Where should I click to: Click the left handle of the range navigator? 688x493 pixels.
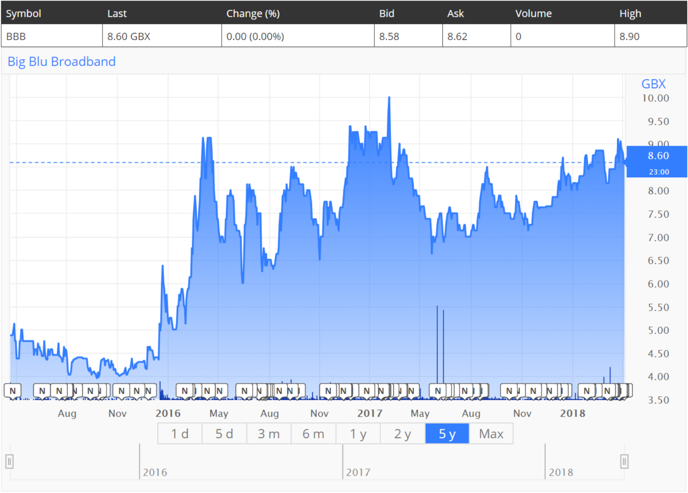click(9, 461)
